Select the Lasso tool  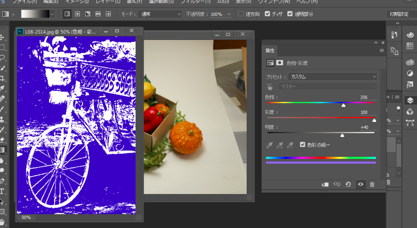[2, 58]
